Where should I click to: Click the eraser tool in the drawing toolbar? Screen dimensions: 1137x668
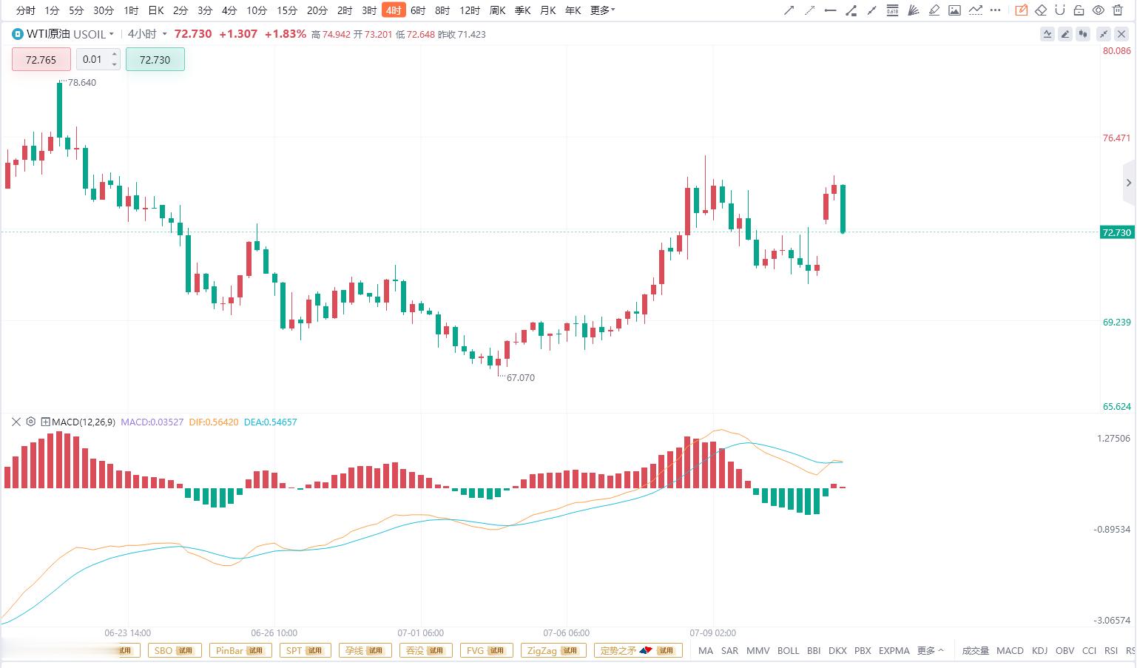[x=1041, y=10]
